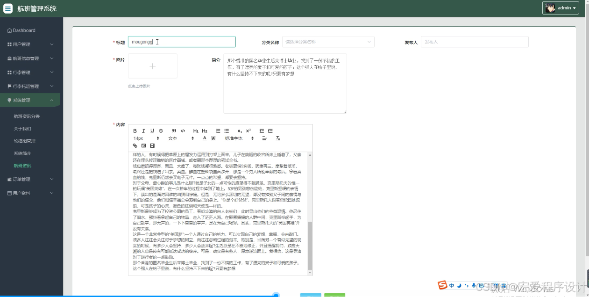The image size is (589, 297).
Task: Open 航班资讯 submenu item
Action: (22, 166)
